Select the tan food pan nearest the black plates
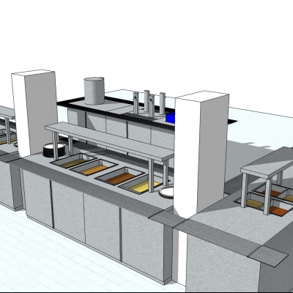The height and width of the screenshot is (293, 293). point(73,162)
